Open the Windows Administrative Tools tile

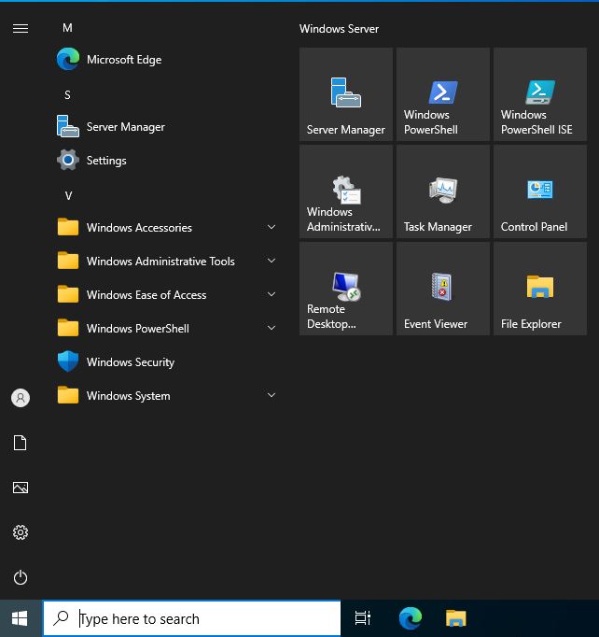coord(346,192)
